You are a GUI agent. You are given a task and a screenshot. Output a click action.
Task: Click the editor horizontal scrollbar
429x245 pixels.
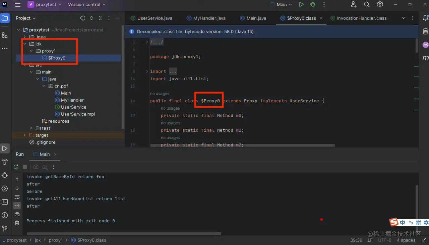tap(243, 145)
